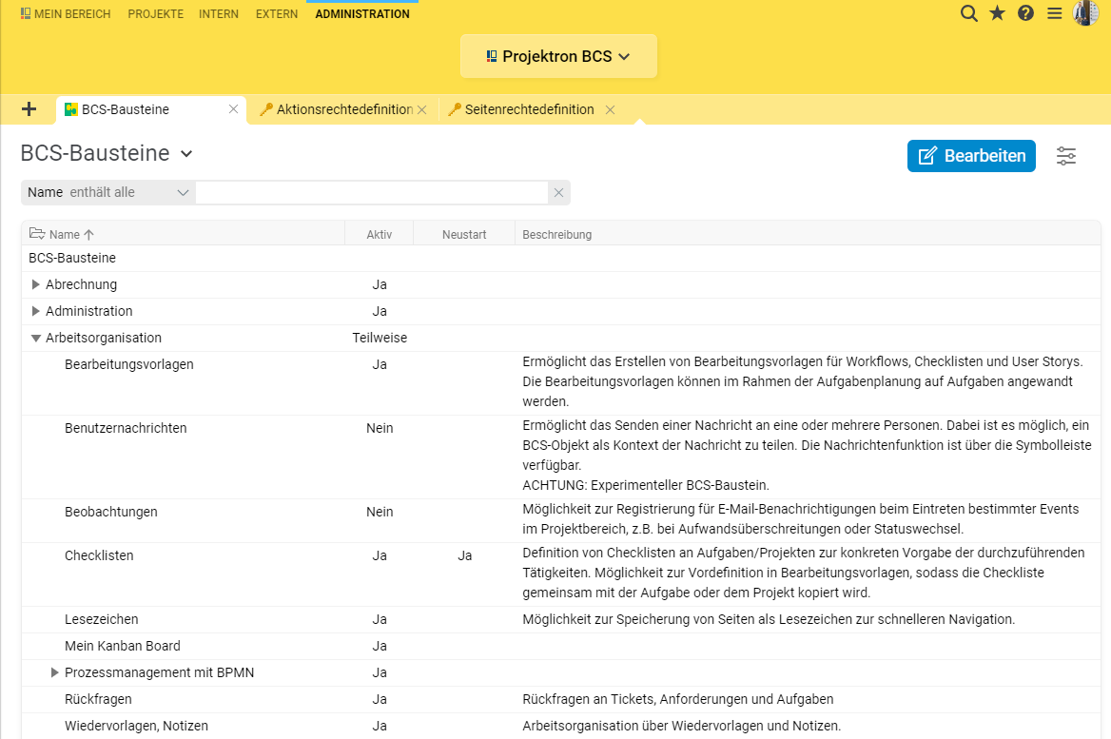
Task: Click the folder icon in Name column header
Action: [x=37, y=234]
